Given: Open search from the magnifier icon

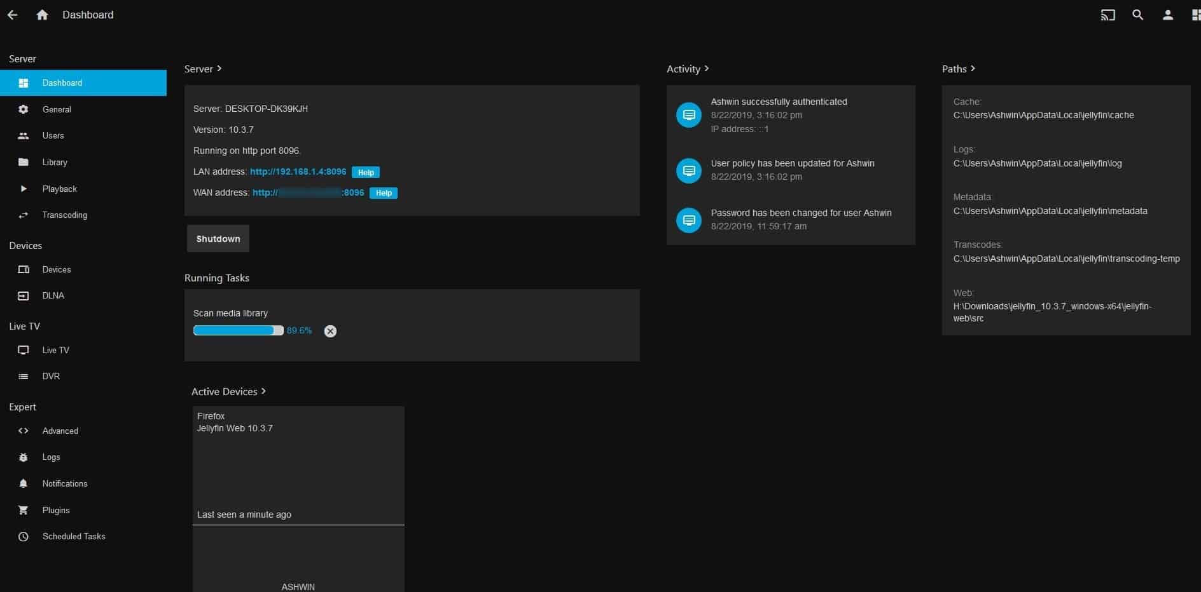Looking at the screenshot, I should point(1137,15).
